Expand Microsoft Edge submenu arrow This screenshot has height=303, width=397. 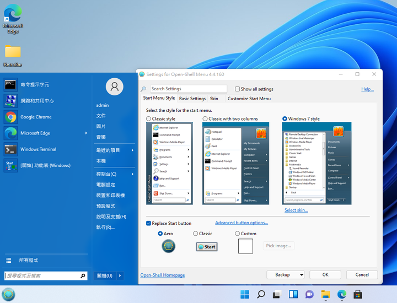pos(86,133)
